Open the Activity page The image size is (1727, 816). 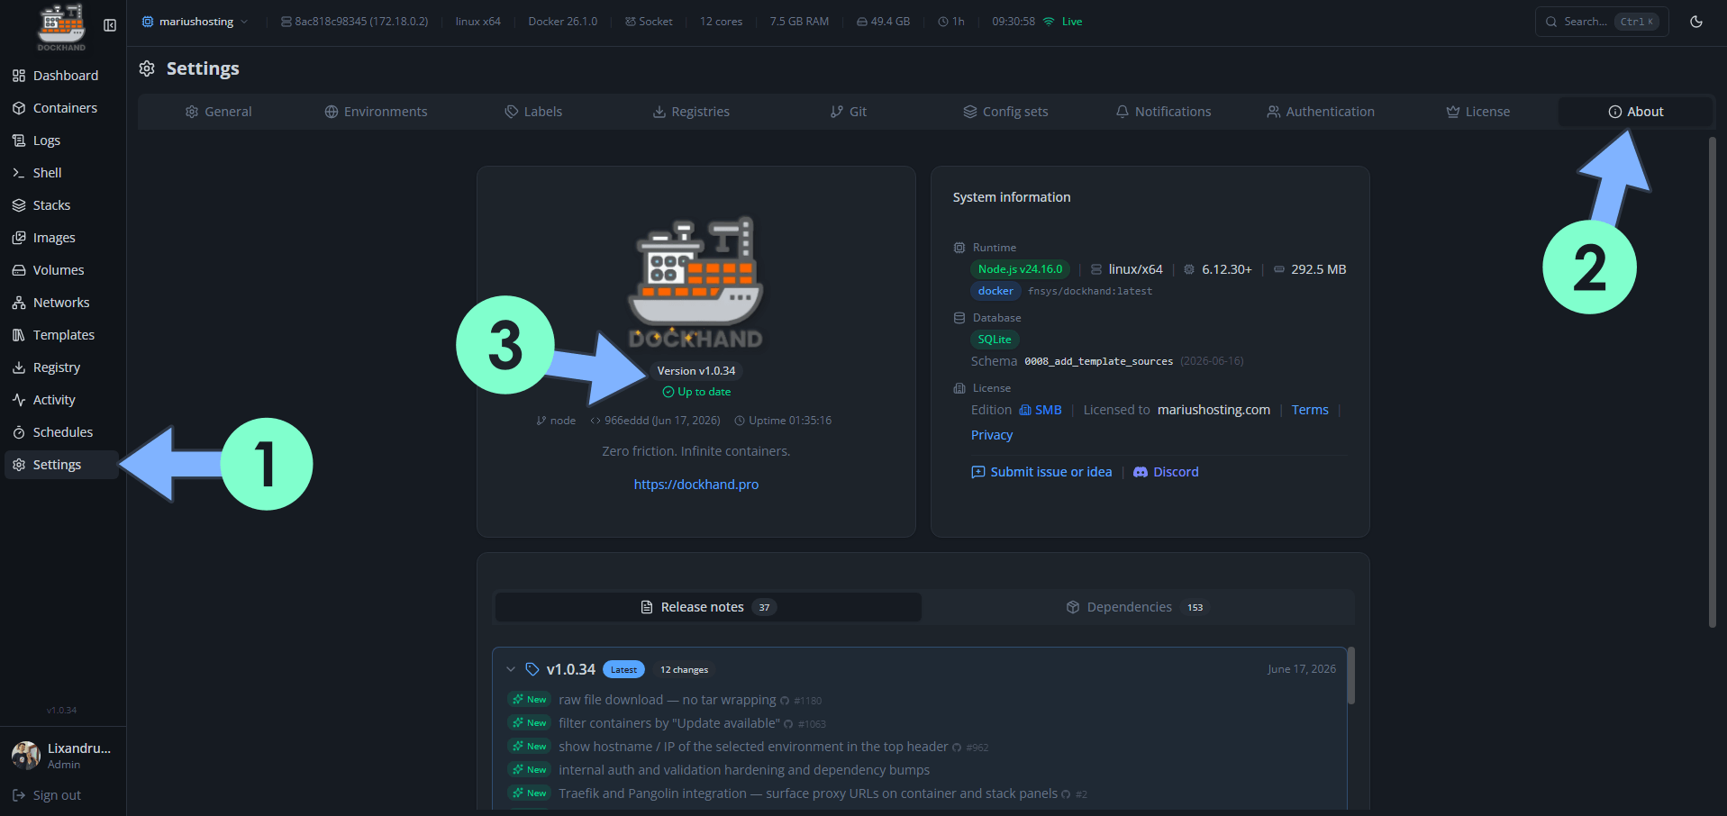point(61,400)
